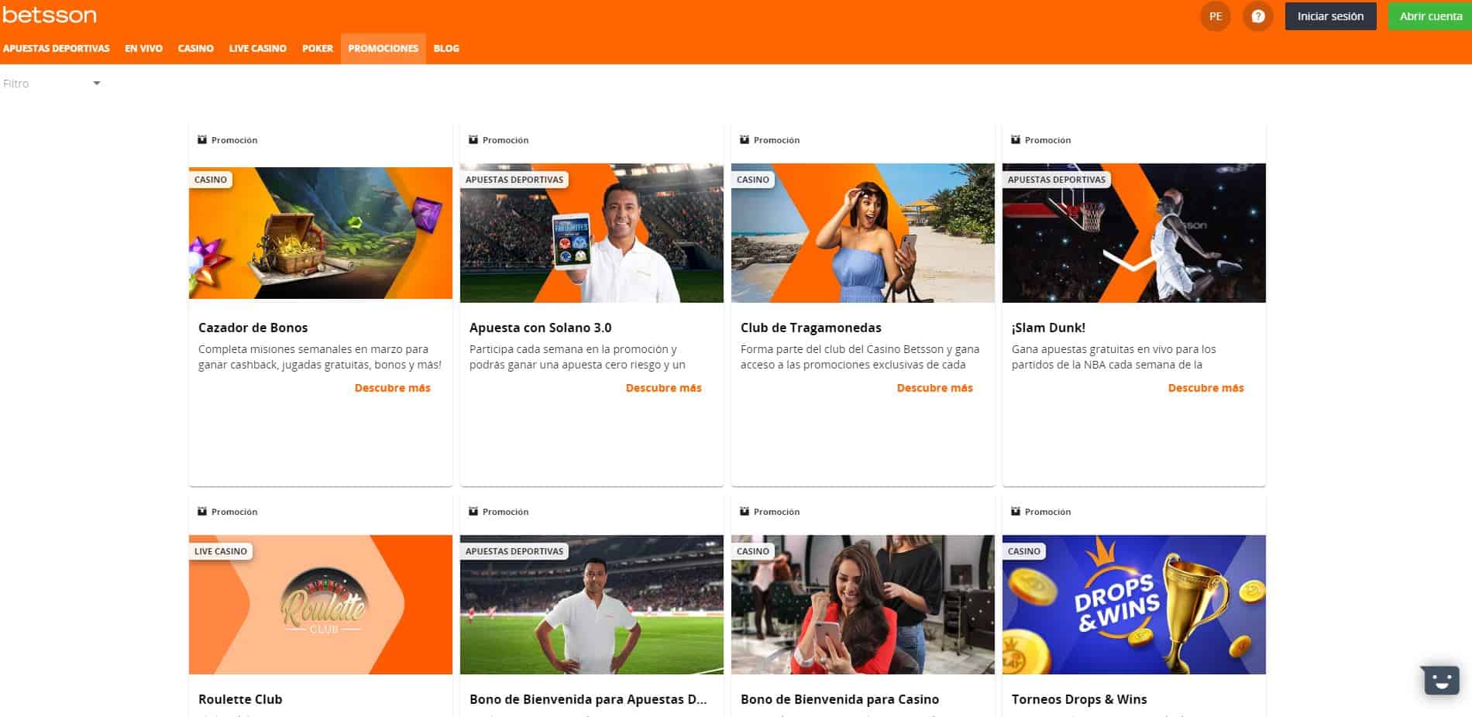Image resolution: width=1472 pixels, height=717 pixels.
Task: Click Cazador de Bonos description text
Action: [320, 357]
